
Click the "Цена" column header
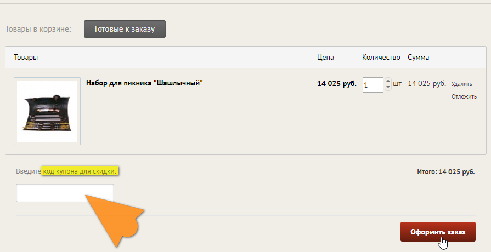click(325, 57)
